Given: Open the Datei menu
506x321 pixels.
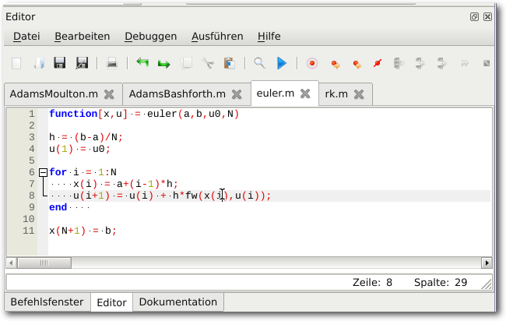Looking at the screenshot, I should (x=26, y=36).
